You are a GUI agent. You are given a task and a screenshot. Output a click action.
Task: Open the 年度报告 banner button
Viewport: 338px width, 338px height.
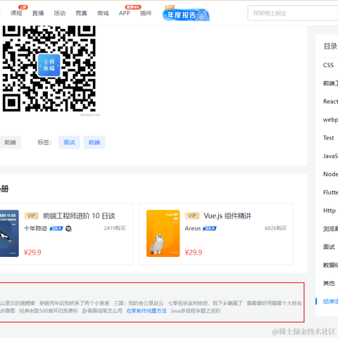(x=186, y=15)
